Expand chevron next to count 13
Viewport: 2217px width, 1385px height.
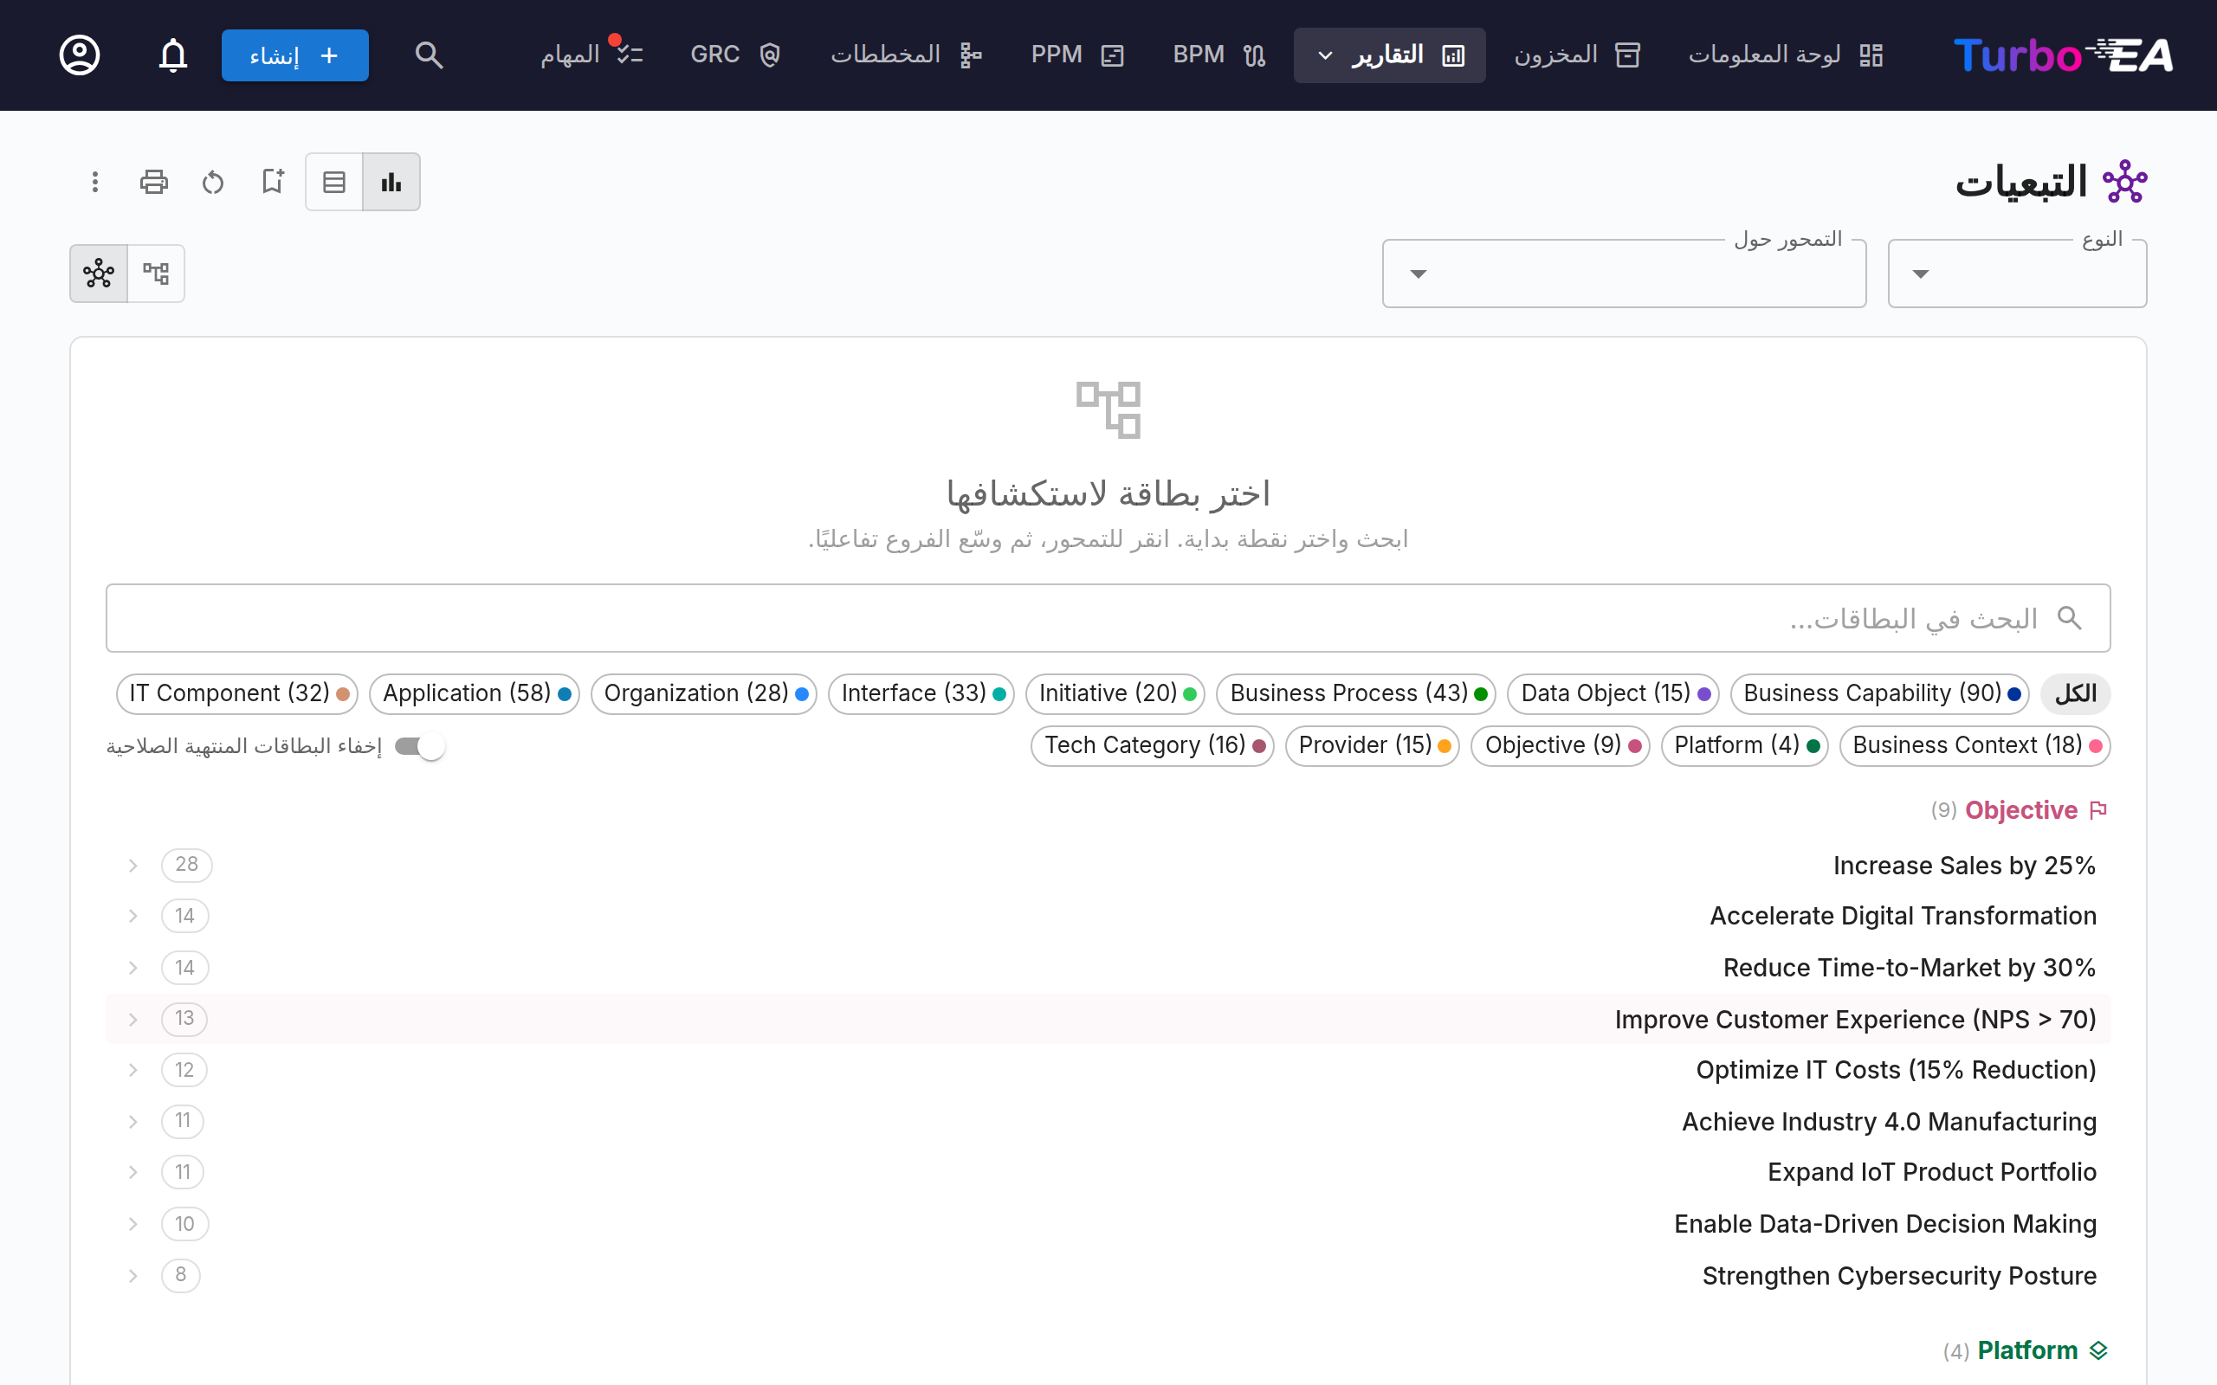click(133, 1019)
